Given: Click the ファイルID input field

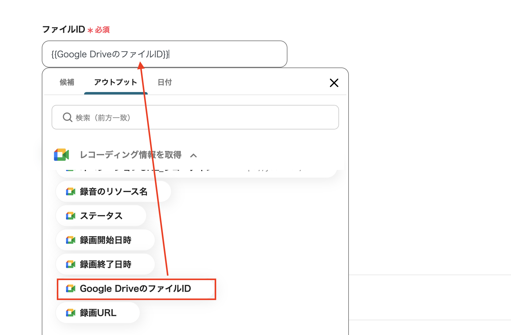Looking at the screenshot, I should 164,54.
